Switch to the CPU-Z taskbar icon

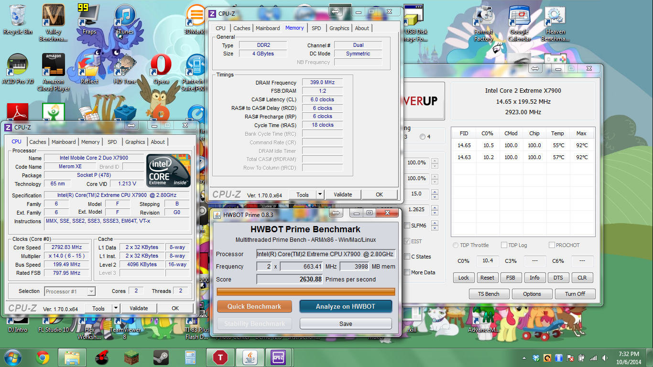278,357
